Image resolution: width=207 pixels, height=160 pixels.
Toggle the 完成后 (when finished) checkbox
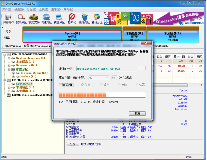tap(60, 85)
